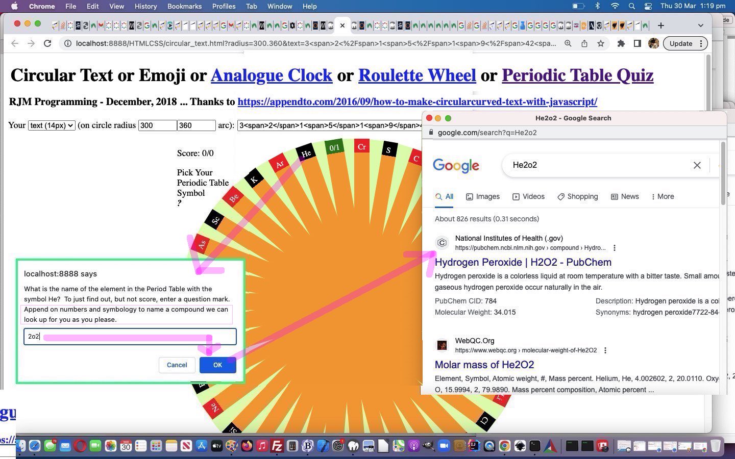Click the browser back arrow

(15, 43)
